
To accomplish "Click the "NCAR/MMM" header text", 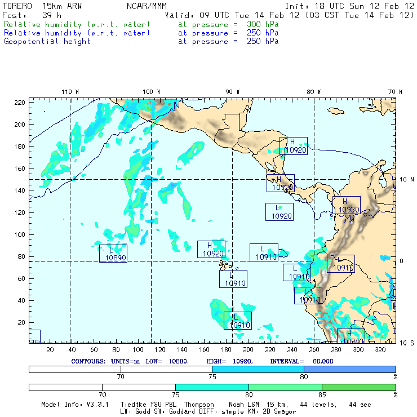I will point(147,6).
